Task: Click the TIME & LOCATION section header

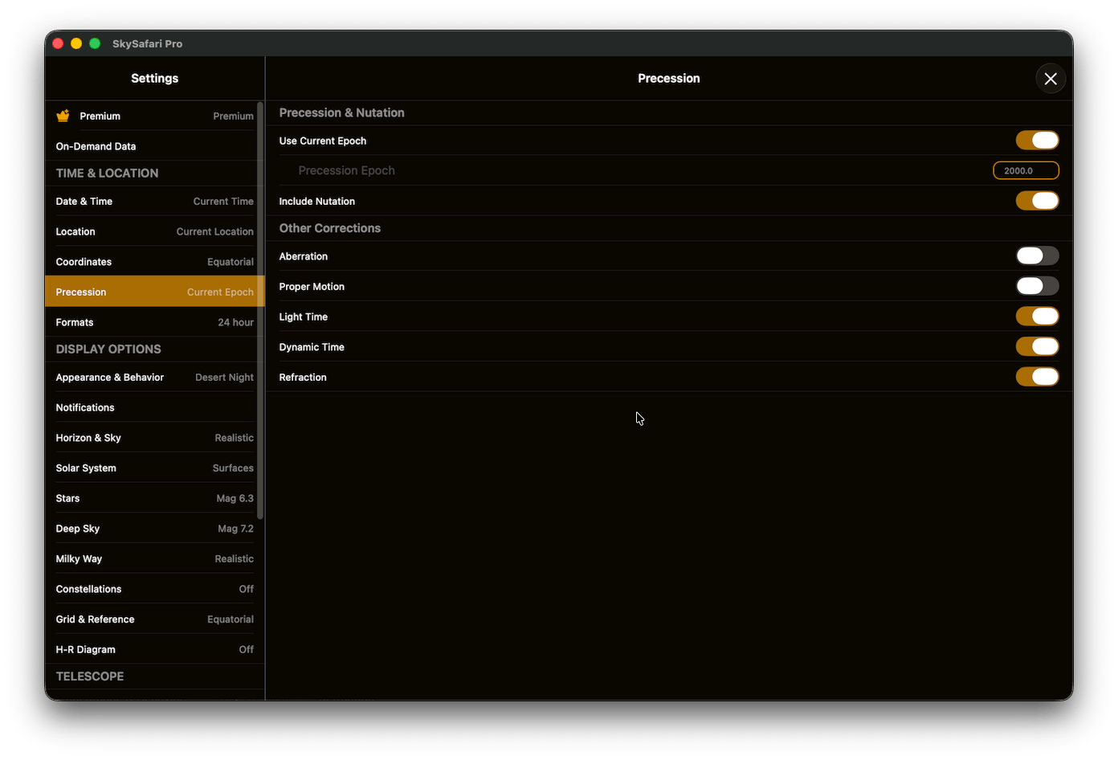Action: click(107, 173)
